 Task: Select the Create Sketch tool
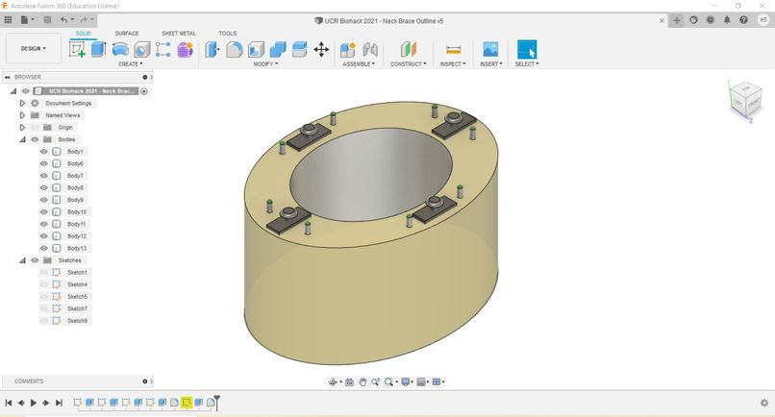(x=77, y=49)
